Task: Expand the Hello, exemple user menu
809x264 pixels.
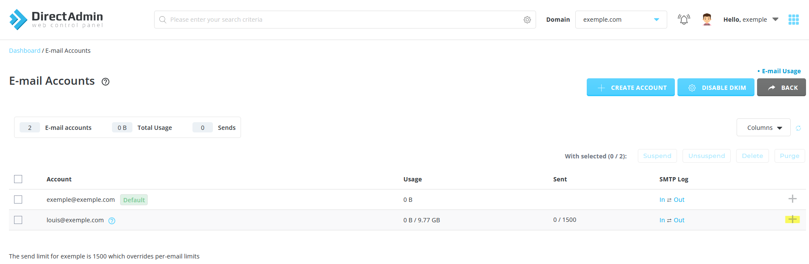Action: click(x=751, y=20)
